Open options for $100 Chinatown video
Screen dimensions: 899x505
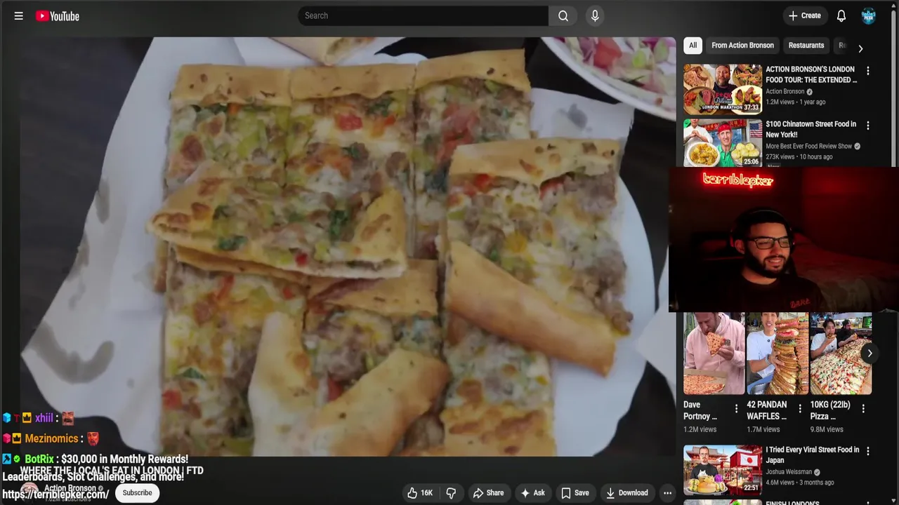867,126
